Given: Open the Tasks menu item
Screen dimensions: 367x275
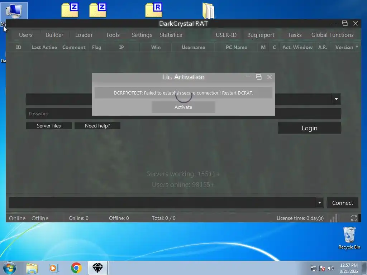Looking at the screenshot, I should [295, 35].
